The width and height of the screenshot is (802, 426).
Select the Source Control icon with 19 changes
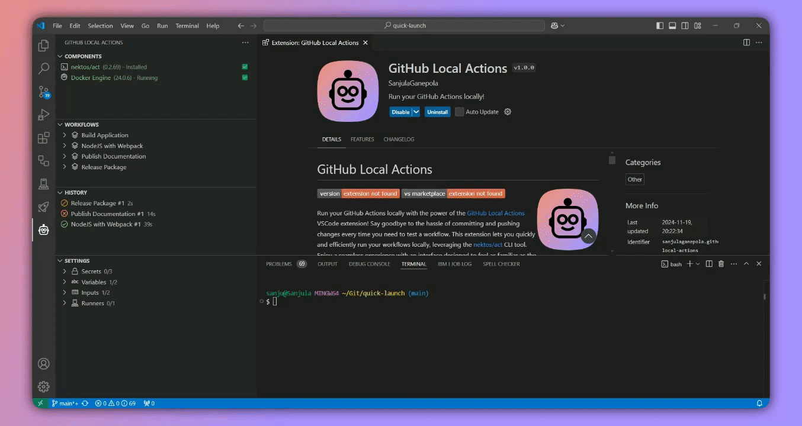[x=43, y=92]
